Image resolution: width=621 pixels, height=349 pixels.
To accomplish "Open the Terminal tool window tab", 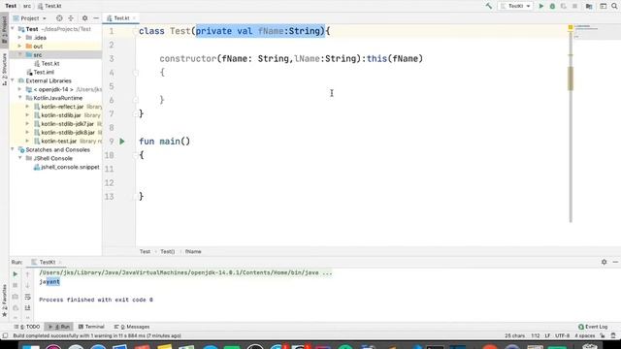I will [91, 327].
